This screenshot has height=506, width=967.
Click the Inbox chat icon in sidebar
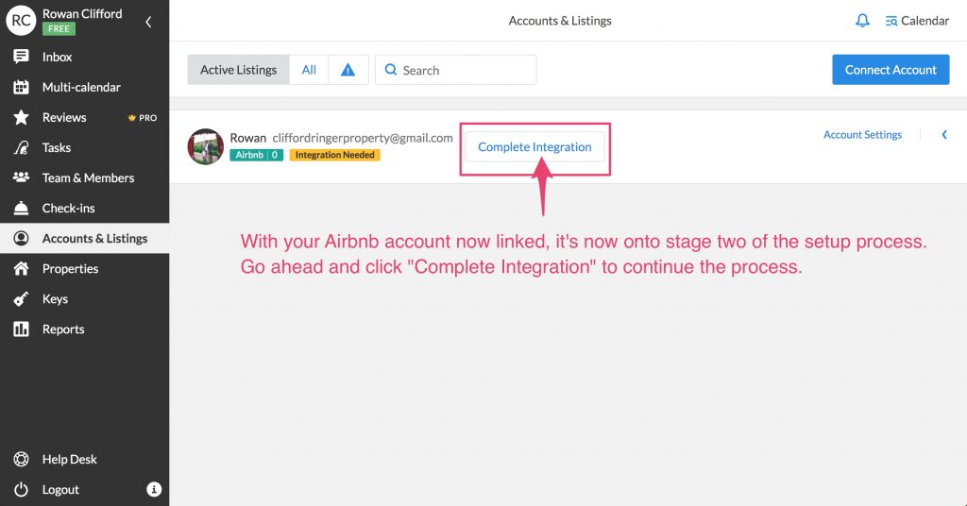coord(21,57)
